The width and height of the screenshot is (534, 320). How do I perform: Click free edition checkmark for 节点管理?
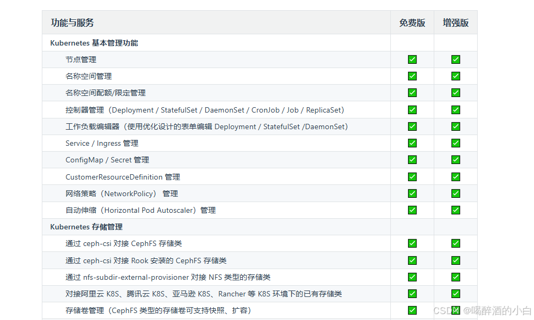[412, 59]
